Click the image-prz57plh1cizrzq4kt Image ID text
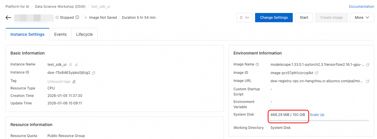Image resolution: width=377 pixels, height=139 pixels. [x=292, y=73]
